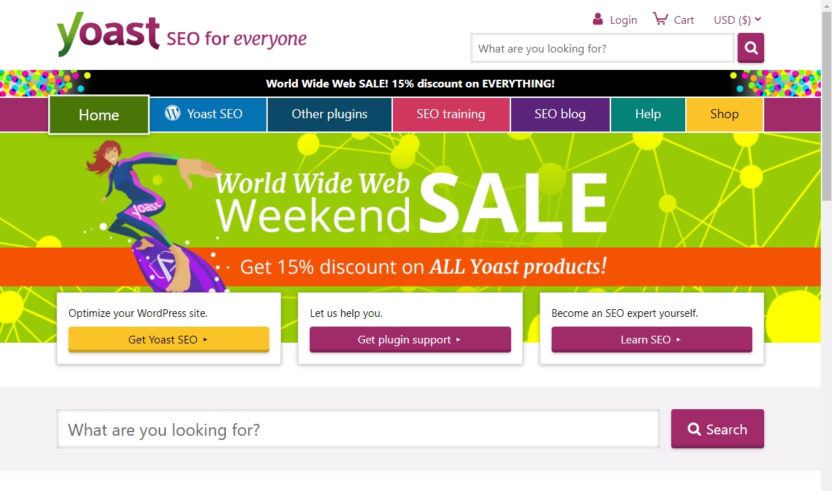Click the Get plugin support button
This screenshot has height=491, width=832.
(410, 340)
